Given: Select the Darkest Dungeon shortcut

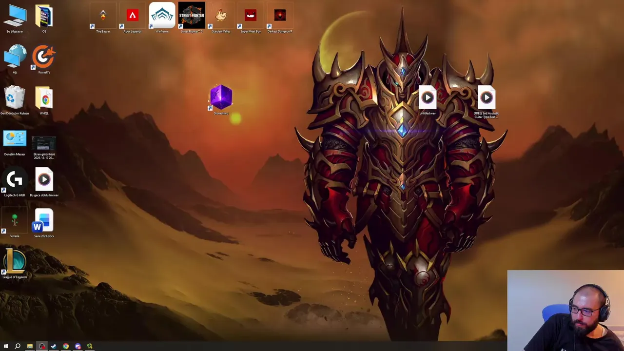Looking at the screenshot, I should coord(280,19).
